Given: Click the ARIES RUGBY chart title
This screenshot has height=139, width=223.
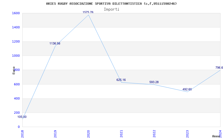Looking at the screenshot, I should point(111,4).
